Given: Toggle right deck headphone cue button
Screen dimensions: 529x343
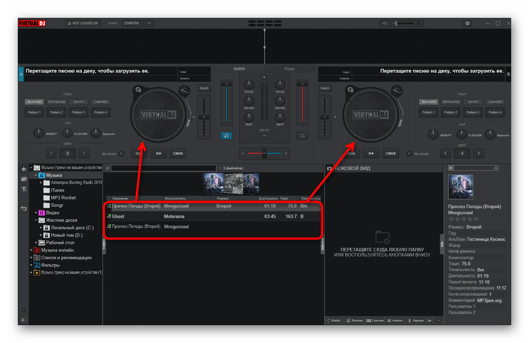Looking at the screenshot, I should click(302, 135).
